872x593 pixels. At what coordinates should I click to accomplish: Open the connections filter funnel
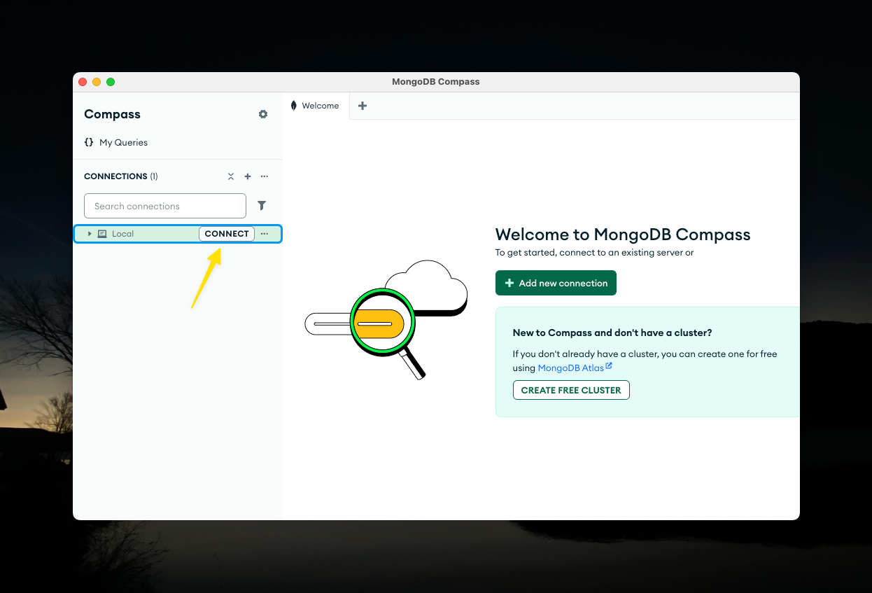point(262,206)
